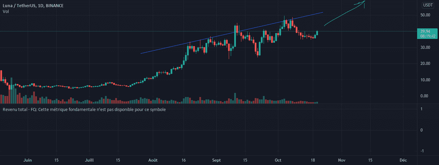Click the Sept label on time axis
Viewport: 439px width, 165px height.
(x=217, y=160)
